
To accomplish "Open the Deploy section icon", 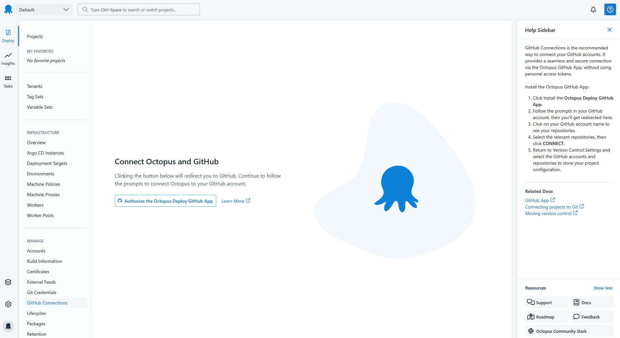I will [8, 33].
